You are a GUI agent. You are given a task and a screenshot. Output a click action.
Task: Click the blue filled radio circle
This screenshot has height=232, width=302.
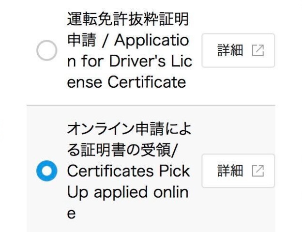point(47,171)
